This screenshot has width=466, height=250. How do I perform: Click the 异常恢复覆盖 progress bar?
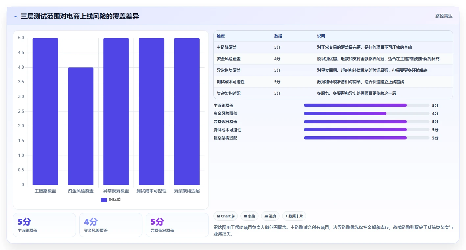pyautogui.click(x=367, y=122)
